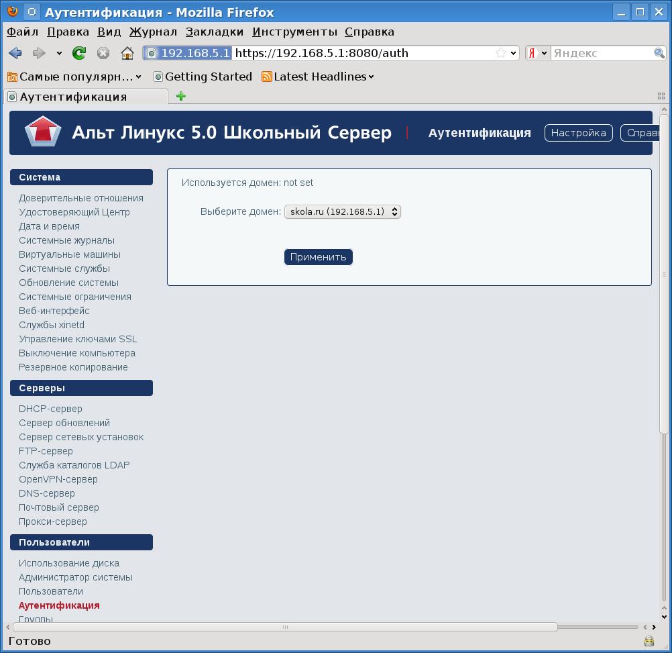Open the Latest Headlines feed bookmark
This screenshot has width=672, height=653.
[317, 77]
